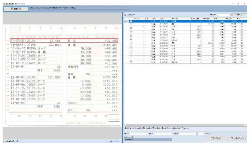Image resolution: width=250 pixels, height=145 pixels.
Task: Tick checkbox of the 2011/05/31 row
Action: click(131, 24)
